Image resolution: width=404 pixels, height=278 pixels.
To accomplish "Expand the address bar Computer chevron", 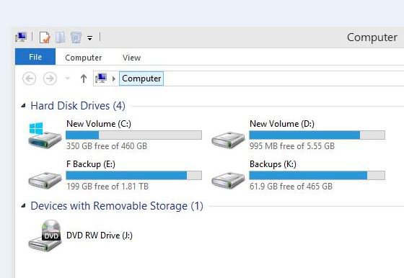I will [x=114, y=79].
